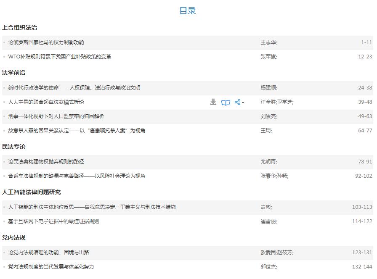This screenshot has width=377, height=279.
Task: Click the 人工智能法律问题研究 section heading
Action: point(32,192)
